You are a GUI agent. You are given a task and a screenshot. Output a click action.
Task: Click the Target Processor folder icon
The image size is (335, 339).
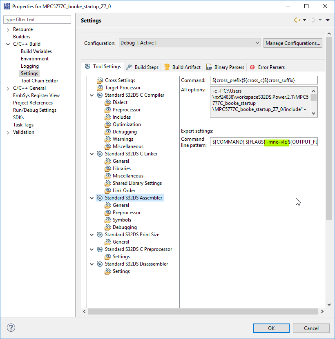tap(100, 88)
